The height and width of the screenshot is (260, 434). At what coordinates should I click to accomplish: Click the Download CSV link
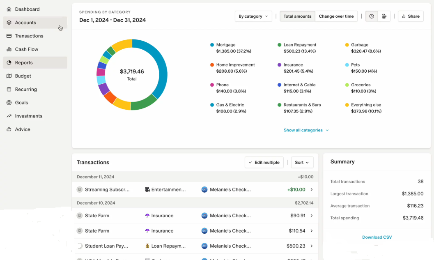377,237
